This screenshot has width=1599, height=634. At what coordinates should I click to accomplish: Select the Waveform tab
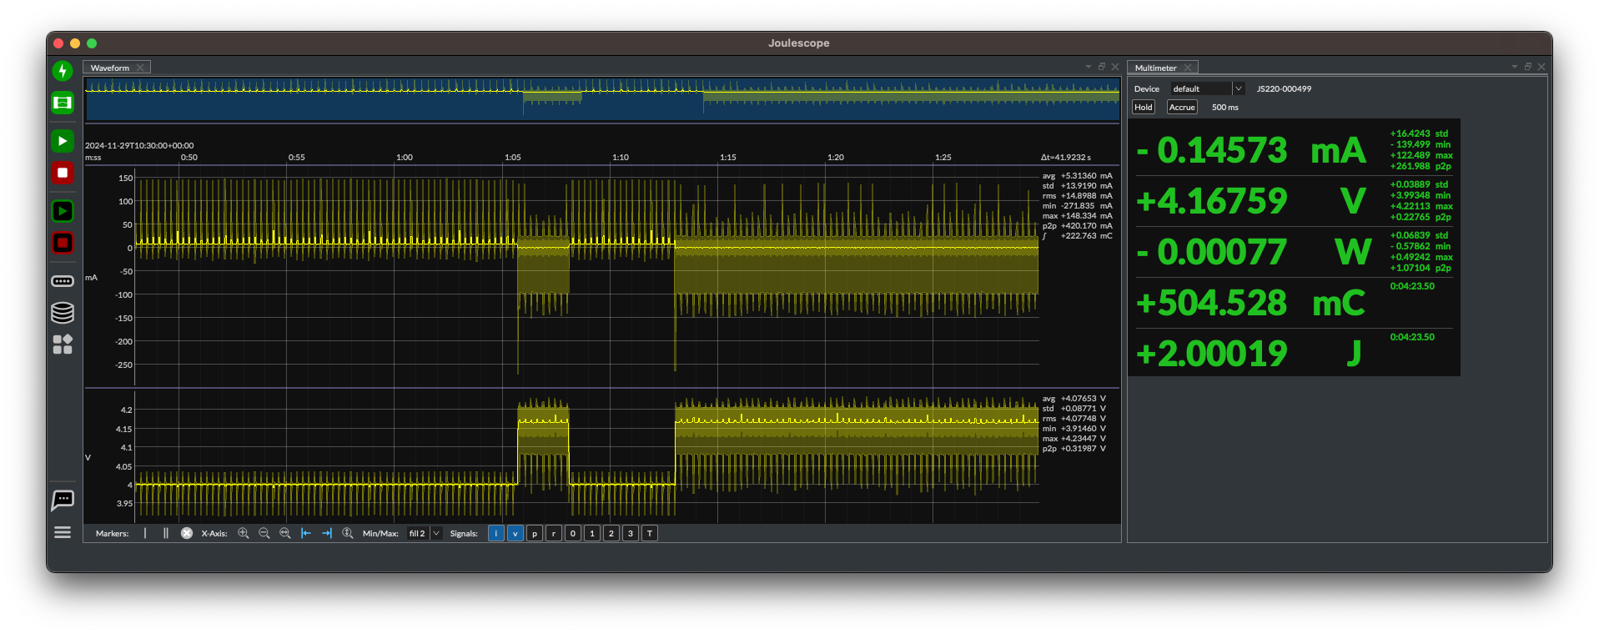point(110,68)
